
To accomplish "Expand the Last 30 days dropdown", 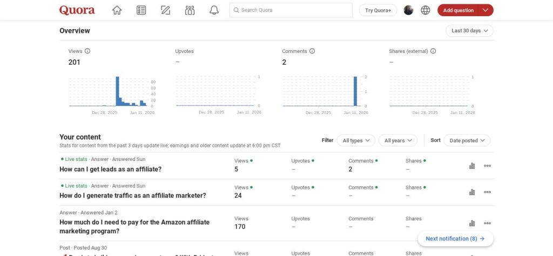I will pos(469,31).
